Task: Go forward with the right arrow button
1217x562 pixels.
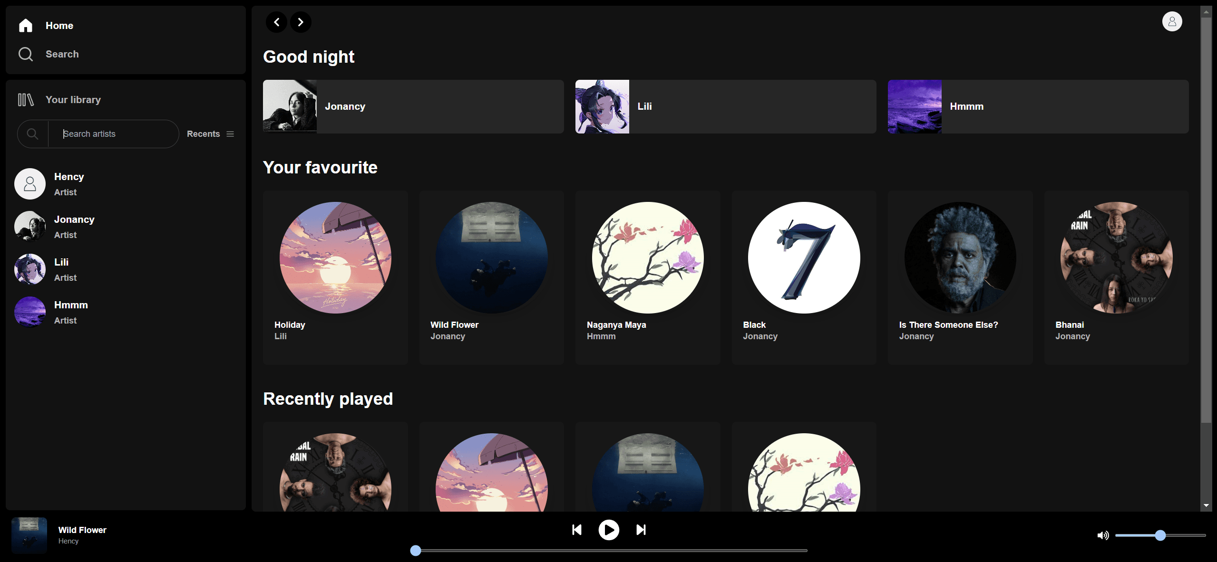Action: tap(301, 22)
